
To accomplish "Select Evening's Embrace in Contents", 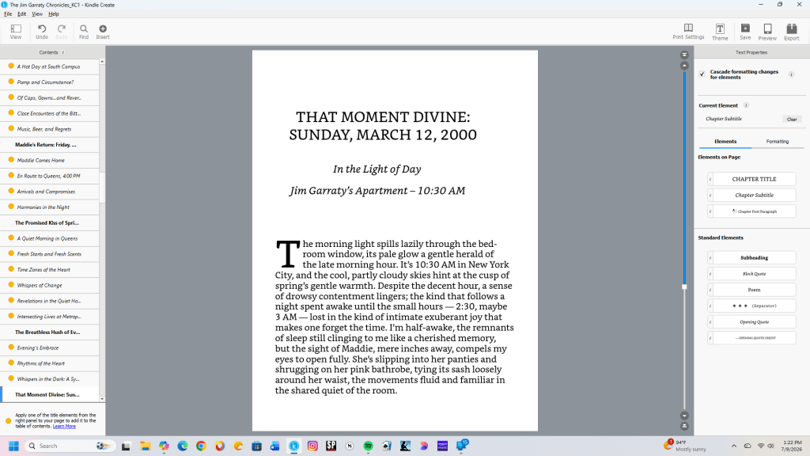I will [x=38, y=348].
